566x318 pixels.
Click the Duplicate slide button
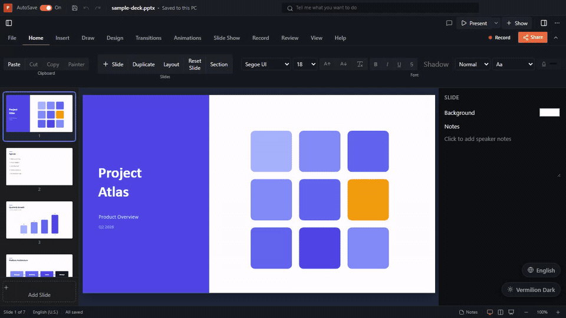[x=143, y=64]
